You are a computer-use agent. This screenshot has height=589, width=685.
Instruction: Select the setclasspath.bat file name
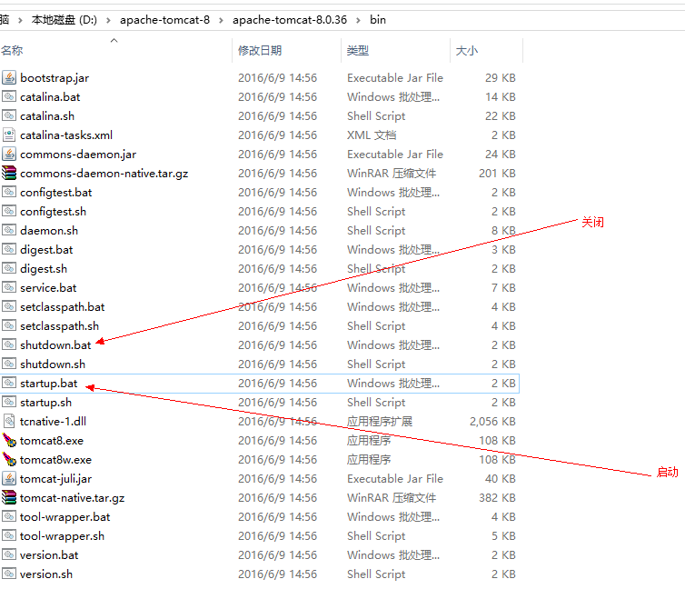63,306
